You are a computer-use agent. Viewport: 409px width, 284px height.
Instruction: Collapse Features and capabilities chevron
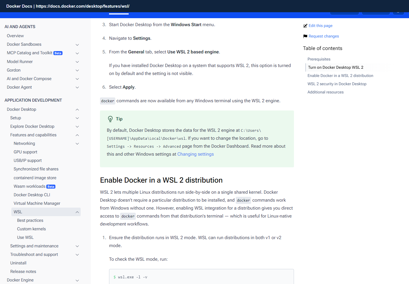77,135
